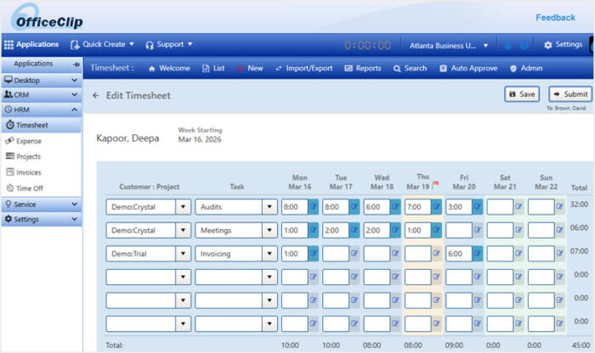Open the Search tab
The height and width of the screenshot is (353, 595).
(411, 68)
